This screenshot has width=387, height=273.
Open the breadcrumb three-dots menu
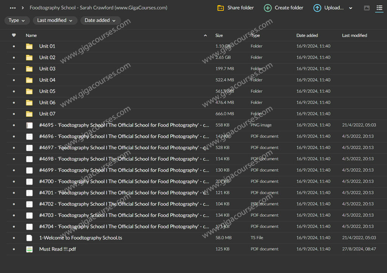(13, 8)
